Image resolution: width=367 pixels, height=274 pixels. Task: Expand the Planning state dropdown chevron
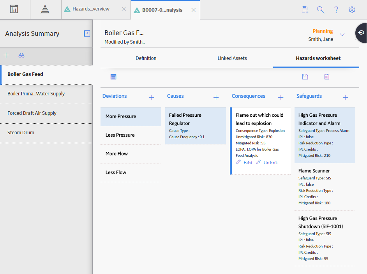342,35
